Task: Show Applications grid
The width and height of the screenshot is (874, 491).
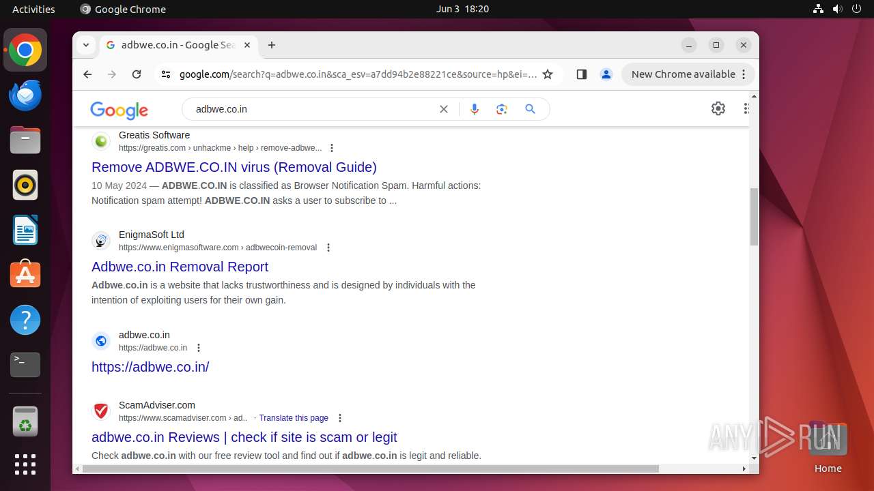Action: [x=25, y=464]
